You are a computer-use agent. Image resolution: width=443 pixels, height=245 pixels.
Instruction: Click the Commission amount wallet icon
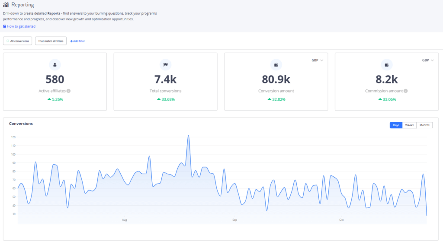[387, 65]
